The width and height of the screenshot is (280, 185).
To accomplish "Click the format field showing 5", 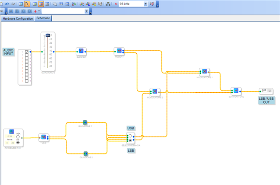I will [x=7, y=143].
